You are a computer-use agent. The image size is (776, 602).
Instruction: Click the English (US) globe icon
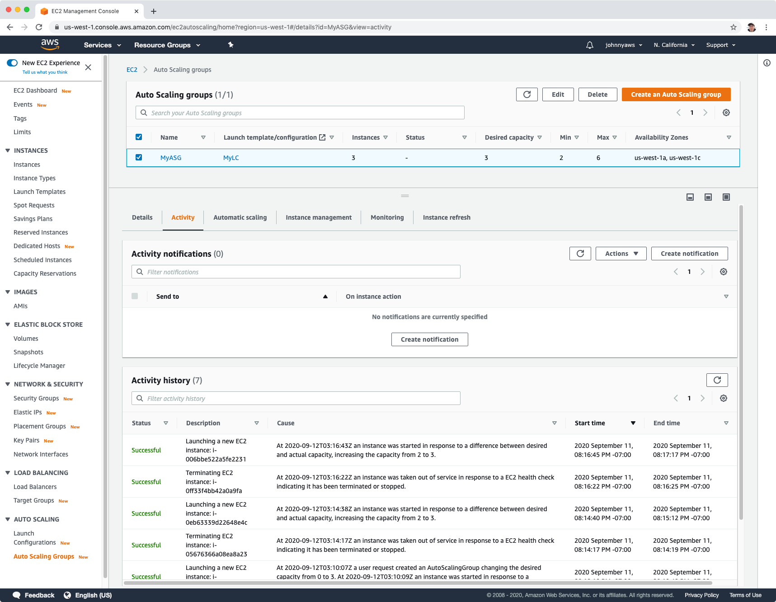[67, 595]
